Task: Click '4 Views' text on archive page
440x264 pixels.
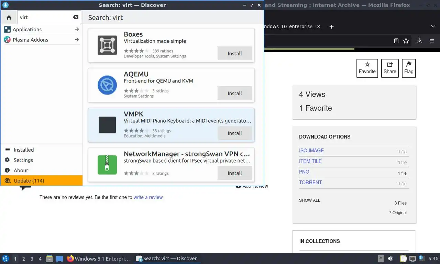Action: pyautogui.click(x=312, y=94)
